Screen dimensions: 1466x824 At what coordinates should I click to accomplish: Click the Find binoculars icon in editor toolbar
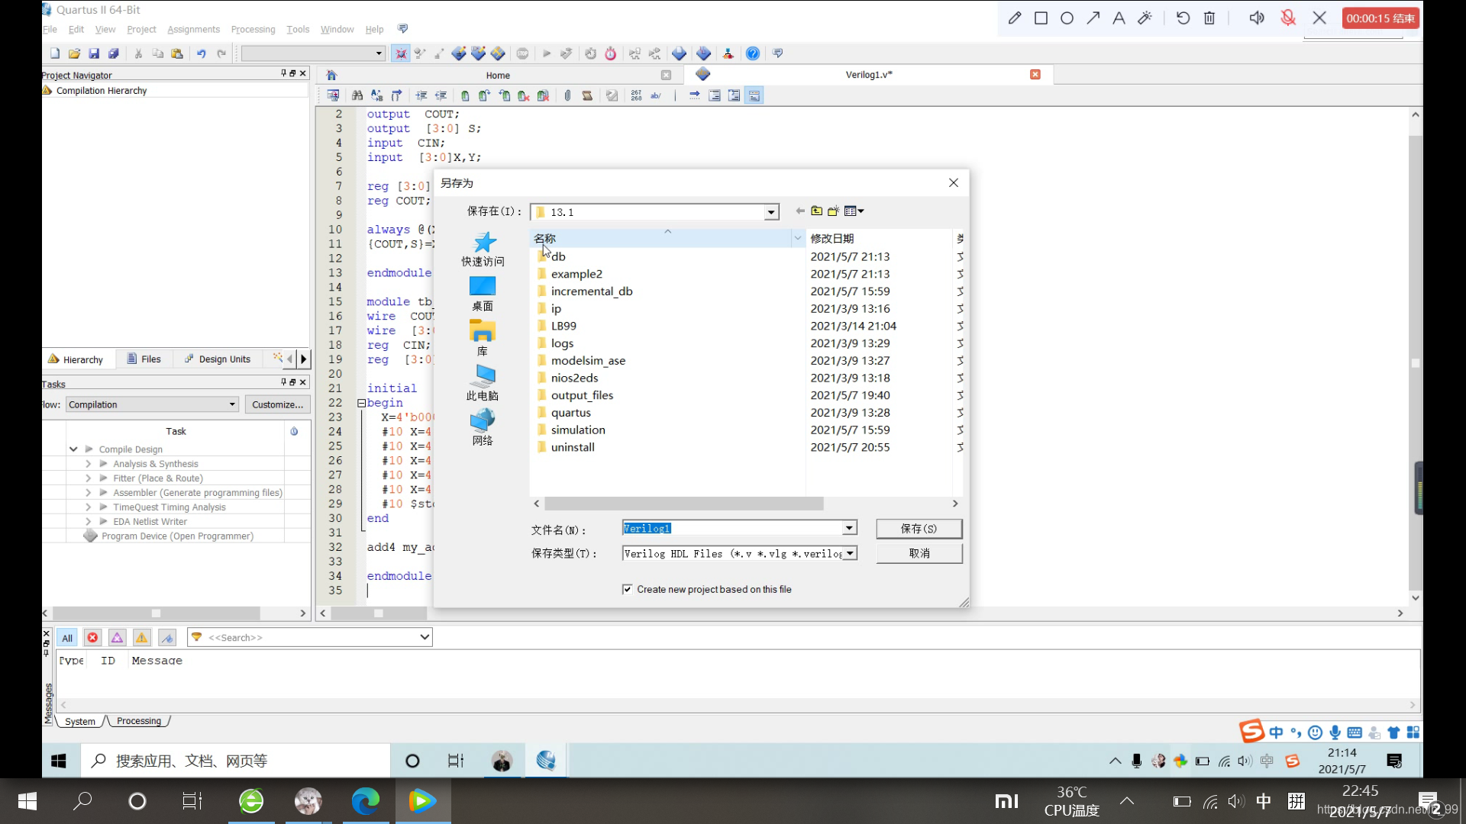tap(357, 95)
